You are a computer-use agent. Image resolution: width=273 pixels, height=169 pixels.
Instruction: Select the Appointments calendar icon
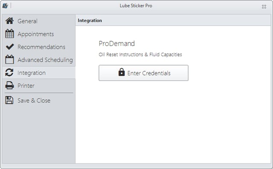9,34
